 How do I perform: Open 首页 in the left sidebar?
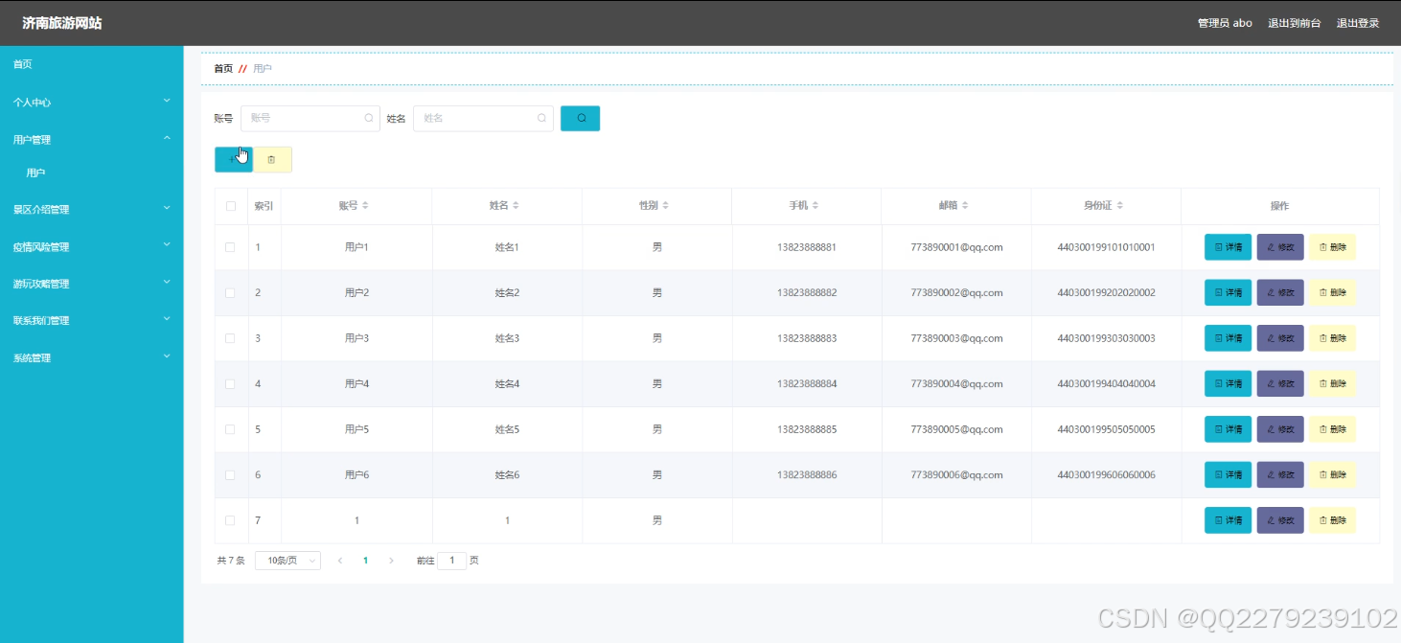click(22, 64)
